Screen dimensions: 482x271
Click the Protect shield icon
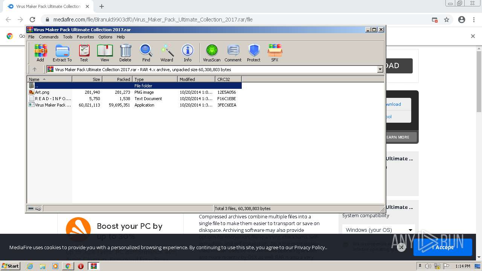pos(254,53)
